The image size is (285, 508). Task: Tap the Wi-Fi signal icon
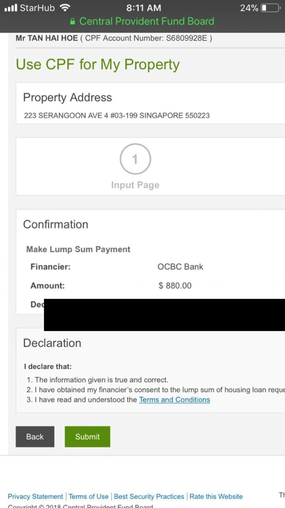coord(65,8)
